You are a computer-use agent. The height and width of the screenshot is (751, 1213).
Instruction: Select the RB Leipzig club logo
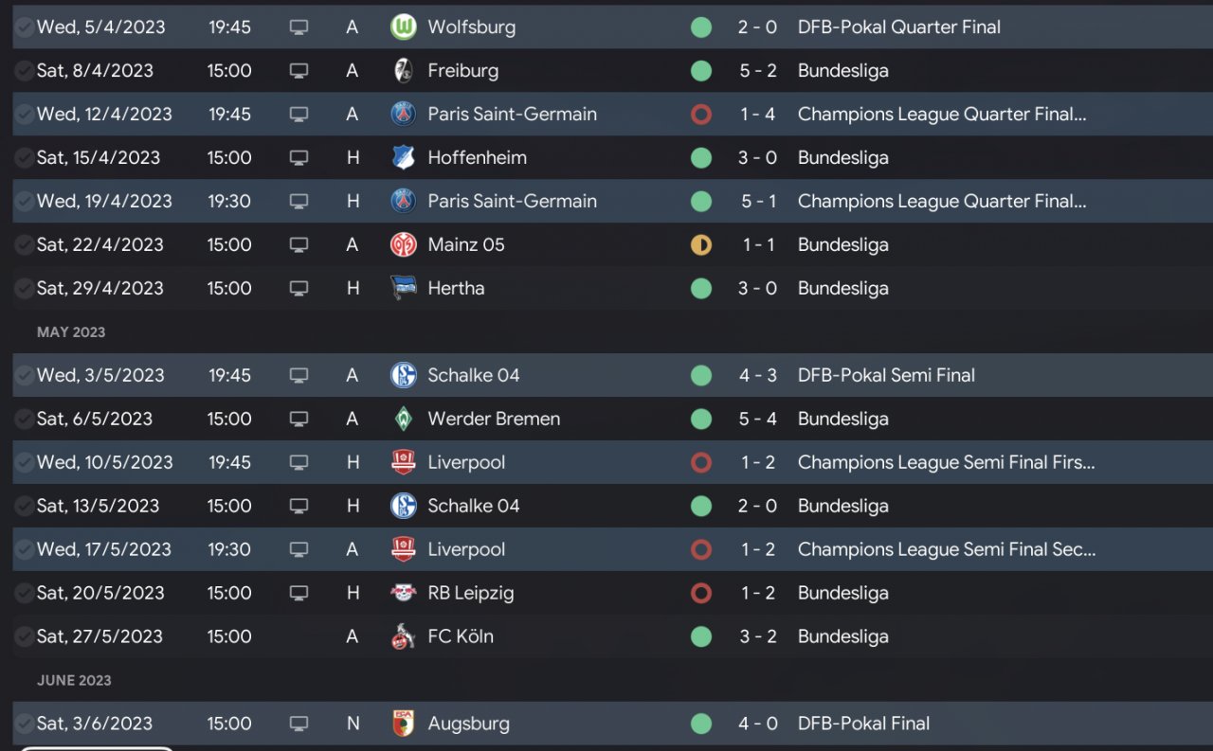pyautogui.click(x=404, y=594)
